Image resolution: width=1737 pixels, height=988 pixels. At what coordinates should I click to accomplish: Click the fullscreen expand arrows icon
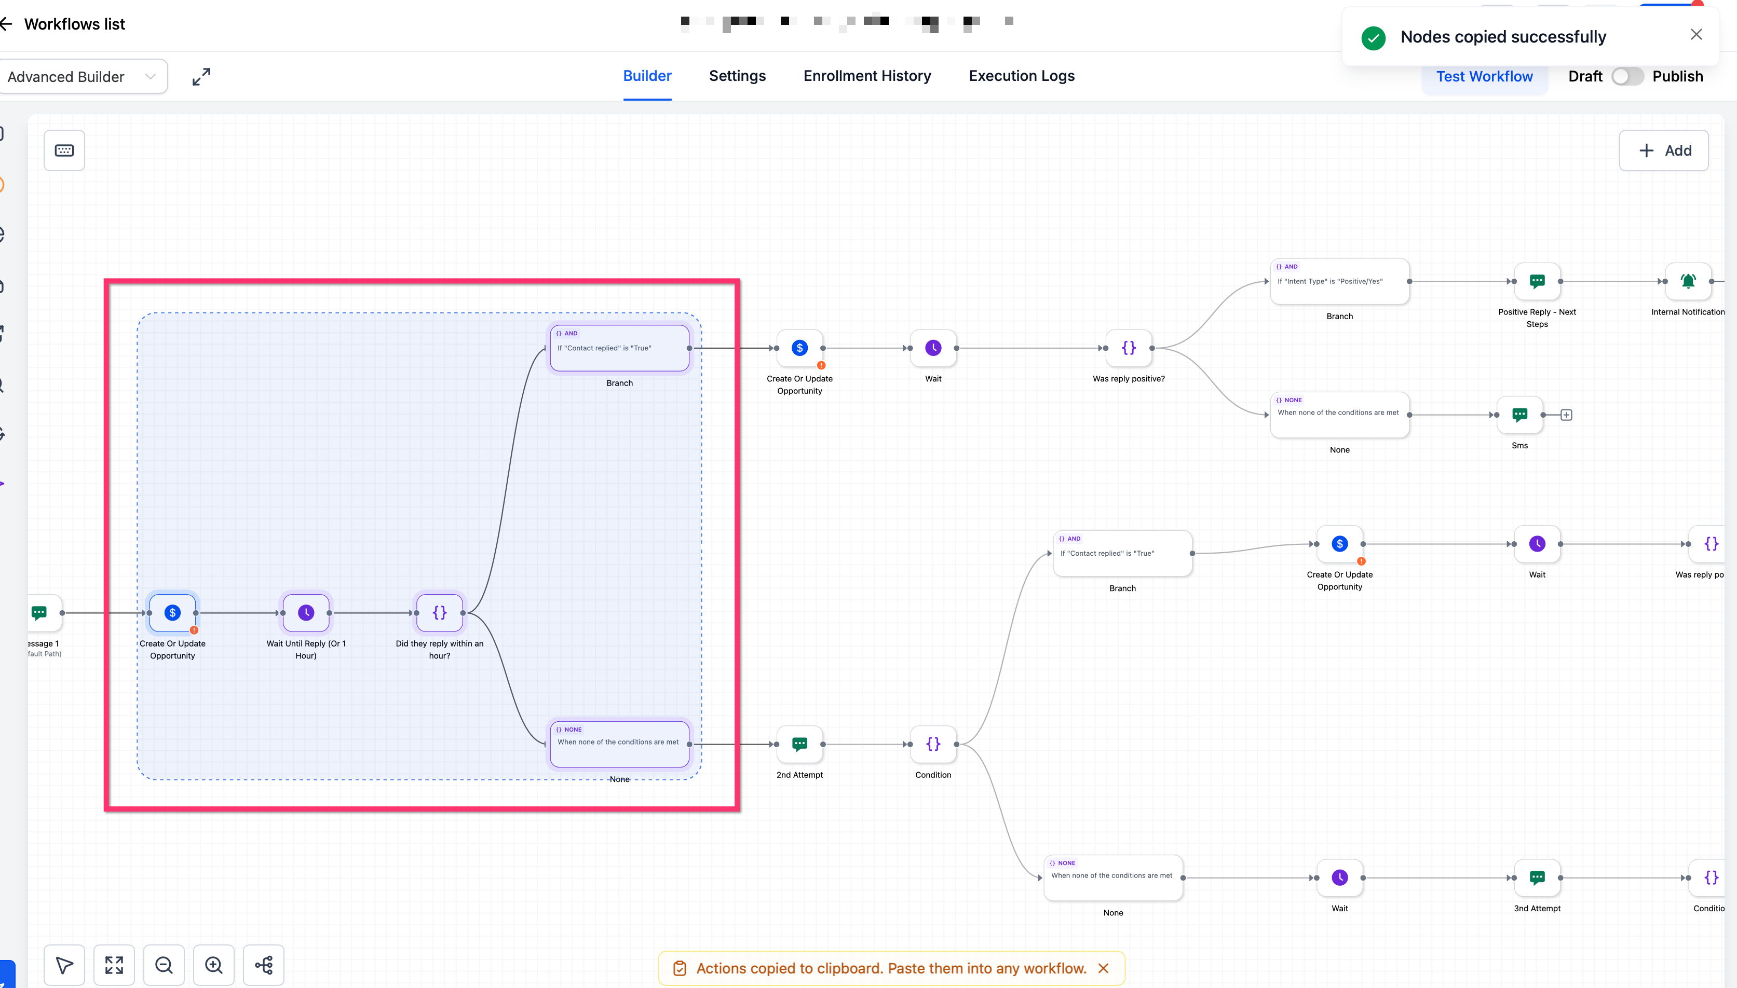[201, 77]
